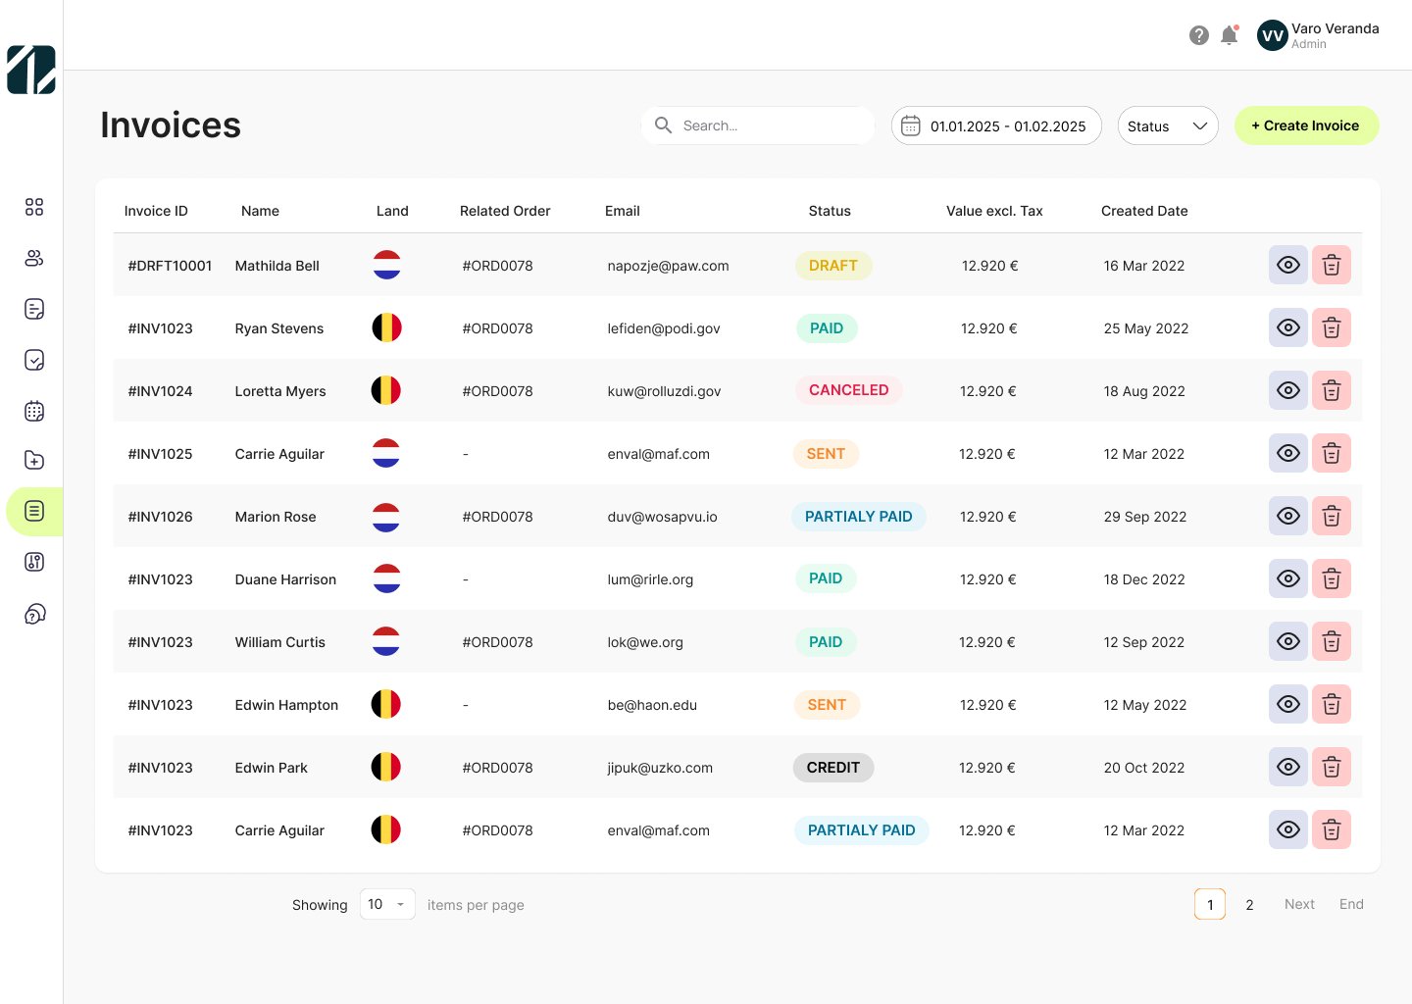Click trash icon for Loretta Myers invoice

tap(1331, 390)
